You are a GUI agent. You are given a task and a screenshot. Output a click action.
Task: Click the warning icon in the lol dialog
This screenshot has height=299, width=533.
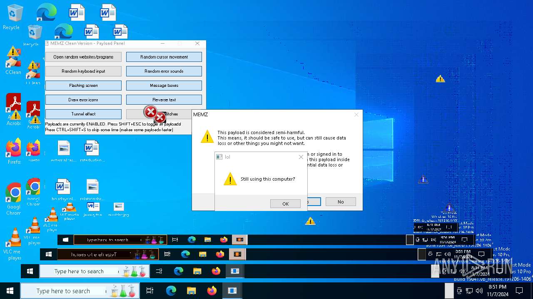point(230,179)
